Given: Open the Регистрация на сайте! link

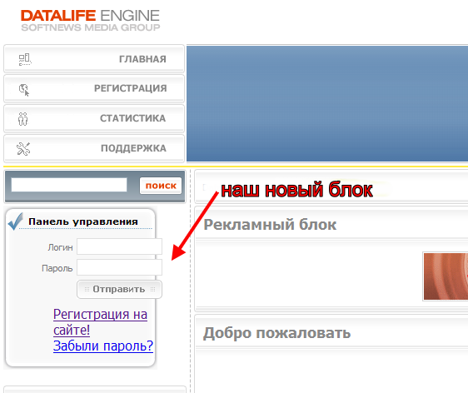Looking at the screenshot, I should 100,322.
